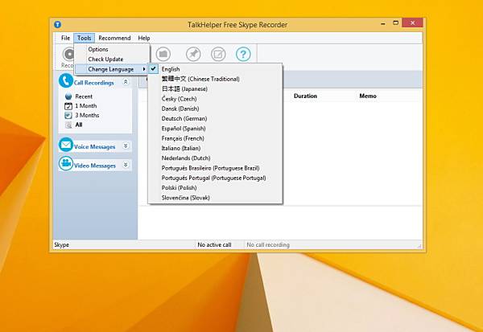This screenshot has width=483, height=332.
Task: Click the TalkHelper app icon in title bar
Action: tap(58, 24)
